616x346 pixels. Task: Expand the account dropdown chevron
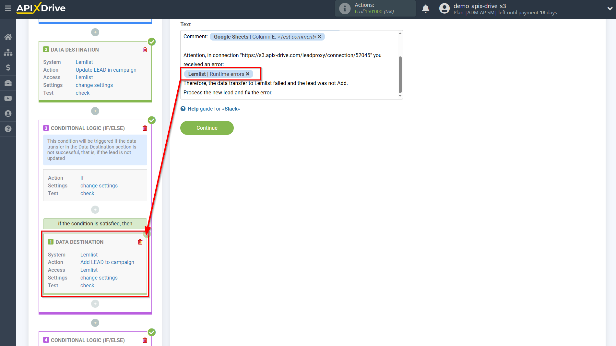610,9
